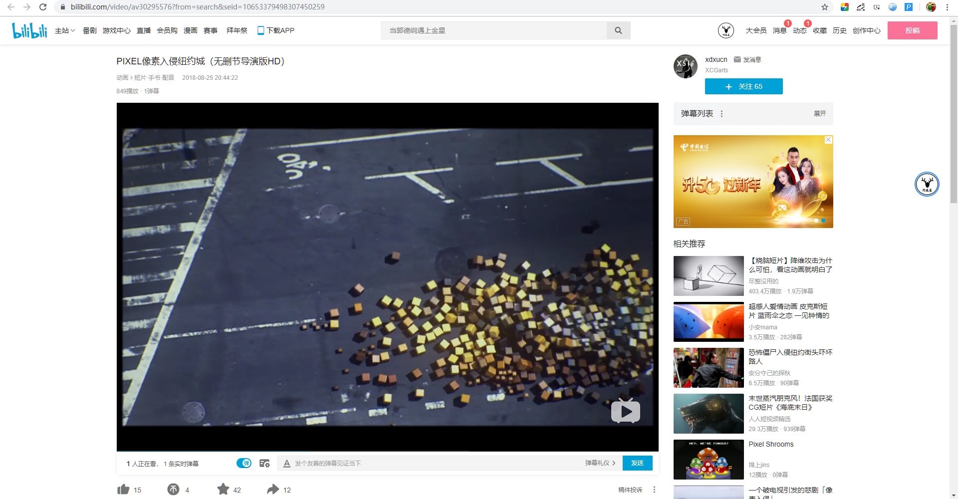Image resolution: width=958 pixels, height=499 pixels.
Task: Click the browser address bar URL
Action: point(198,7)
